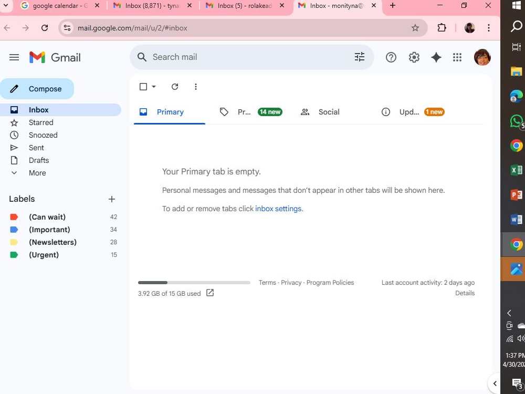This screenshot has height=394, width=525.
Task: Click the address bar URL
Action: pos(133,28)
